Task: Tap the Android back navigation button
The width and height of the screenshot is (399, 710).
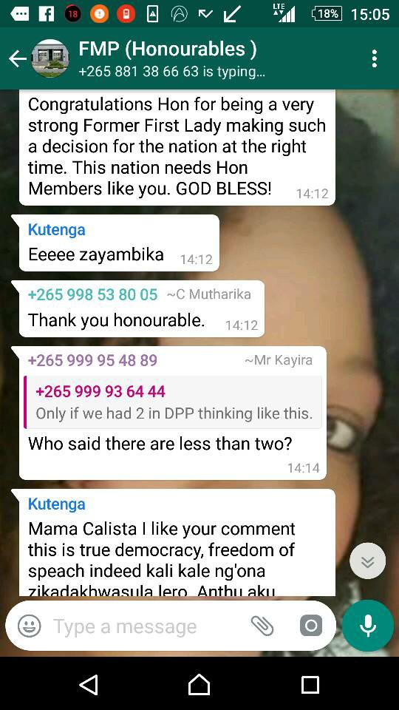Action: [89, 684]
